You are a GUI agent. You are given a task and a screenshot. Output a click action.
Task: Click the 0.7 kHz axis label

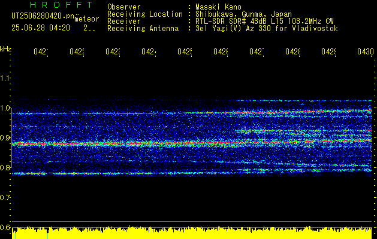point(5,198)
